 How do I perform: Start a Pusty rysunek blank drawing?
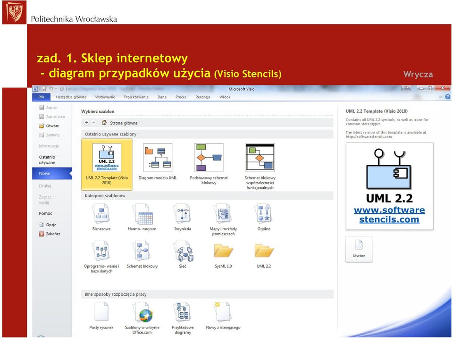(101, 315)
